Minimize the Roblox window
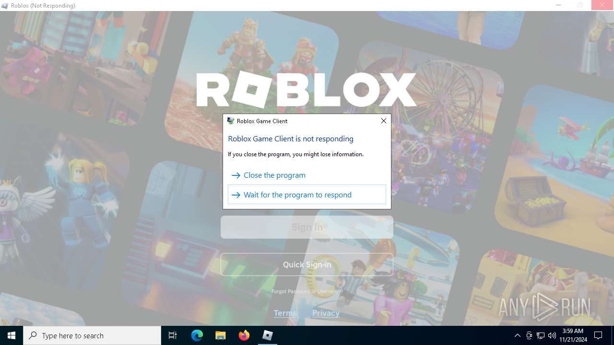614x345 pixels. click(558, 5)
